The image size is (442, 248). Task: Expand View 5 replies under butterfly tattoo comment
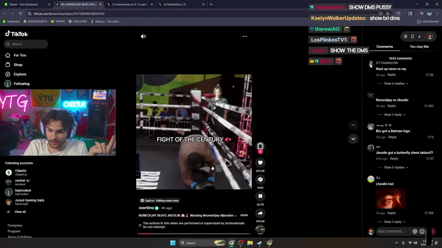pyautogui.click(x=396, y=167)
